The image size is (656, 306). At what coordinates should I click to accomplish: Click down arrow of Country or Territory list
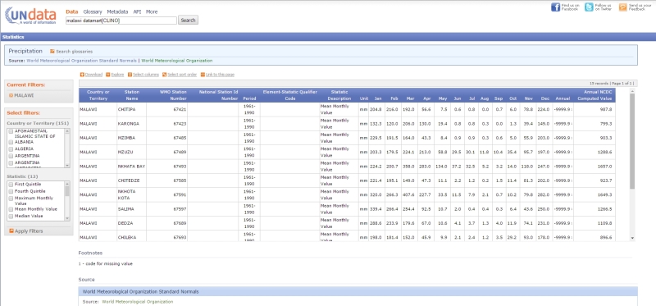click(67, 166)
